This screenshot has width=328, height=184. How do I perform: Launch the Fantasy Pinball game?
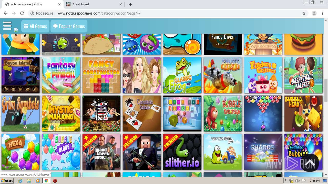[61, 75]
